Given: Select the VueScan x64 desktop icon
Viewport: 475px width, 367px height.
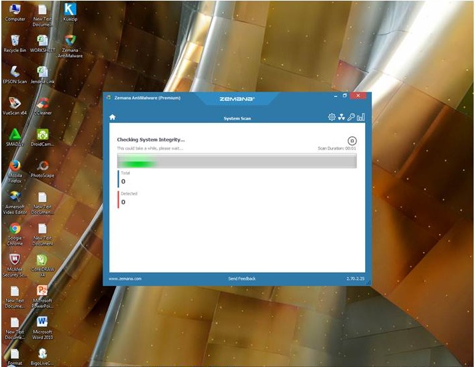Looking at the screenshot, I should click(x=15, y=106).
